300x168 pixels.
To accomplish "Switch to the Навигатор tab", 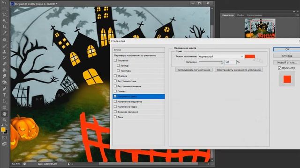I will click(227, 15).
